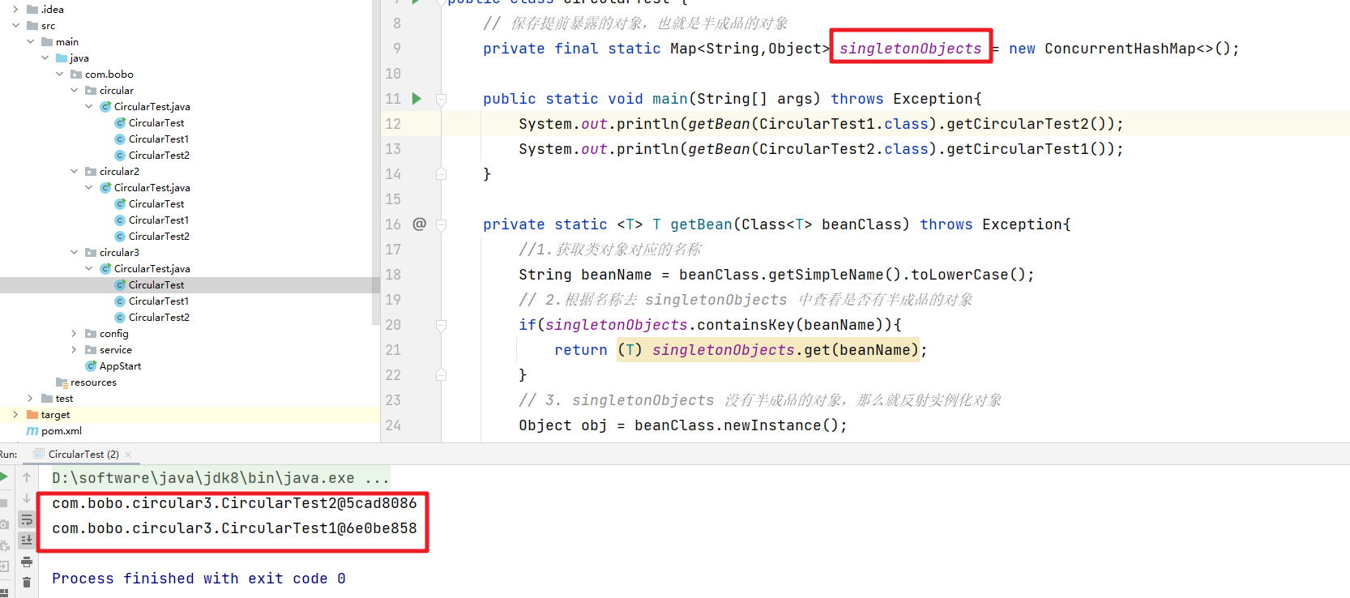Click the orange target folder icon

tap(32, 415)
